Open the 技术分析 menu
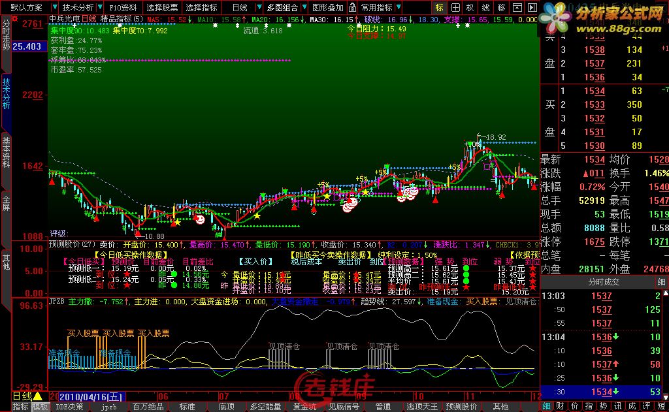Image resolution: width=669 pixels, height=412 pixels. (78, 7)
